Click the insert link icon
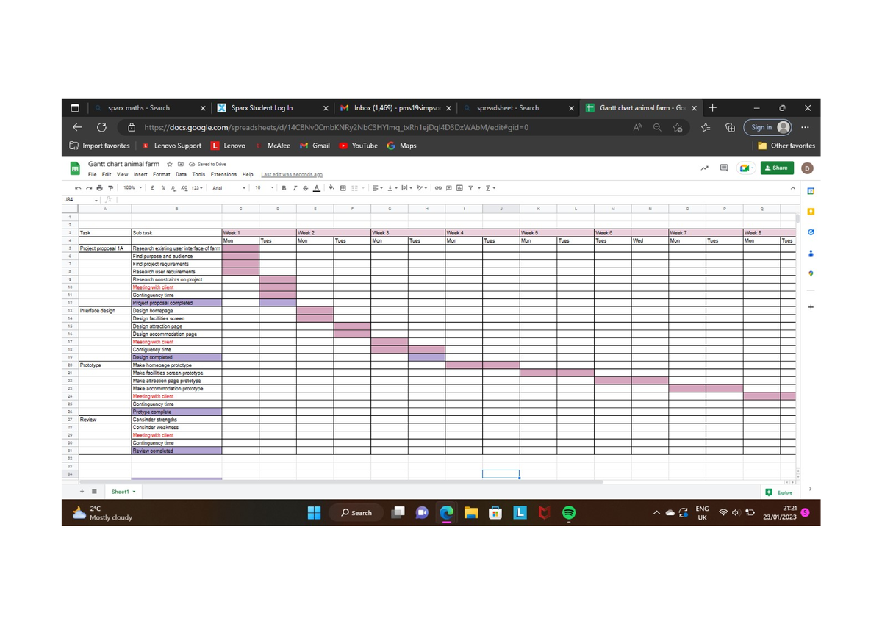 pos(437,188)
